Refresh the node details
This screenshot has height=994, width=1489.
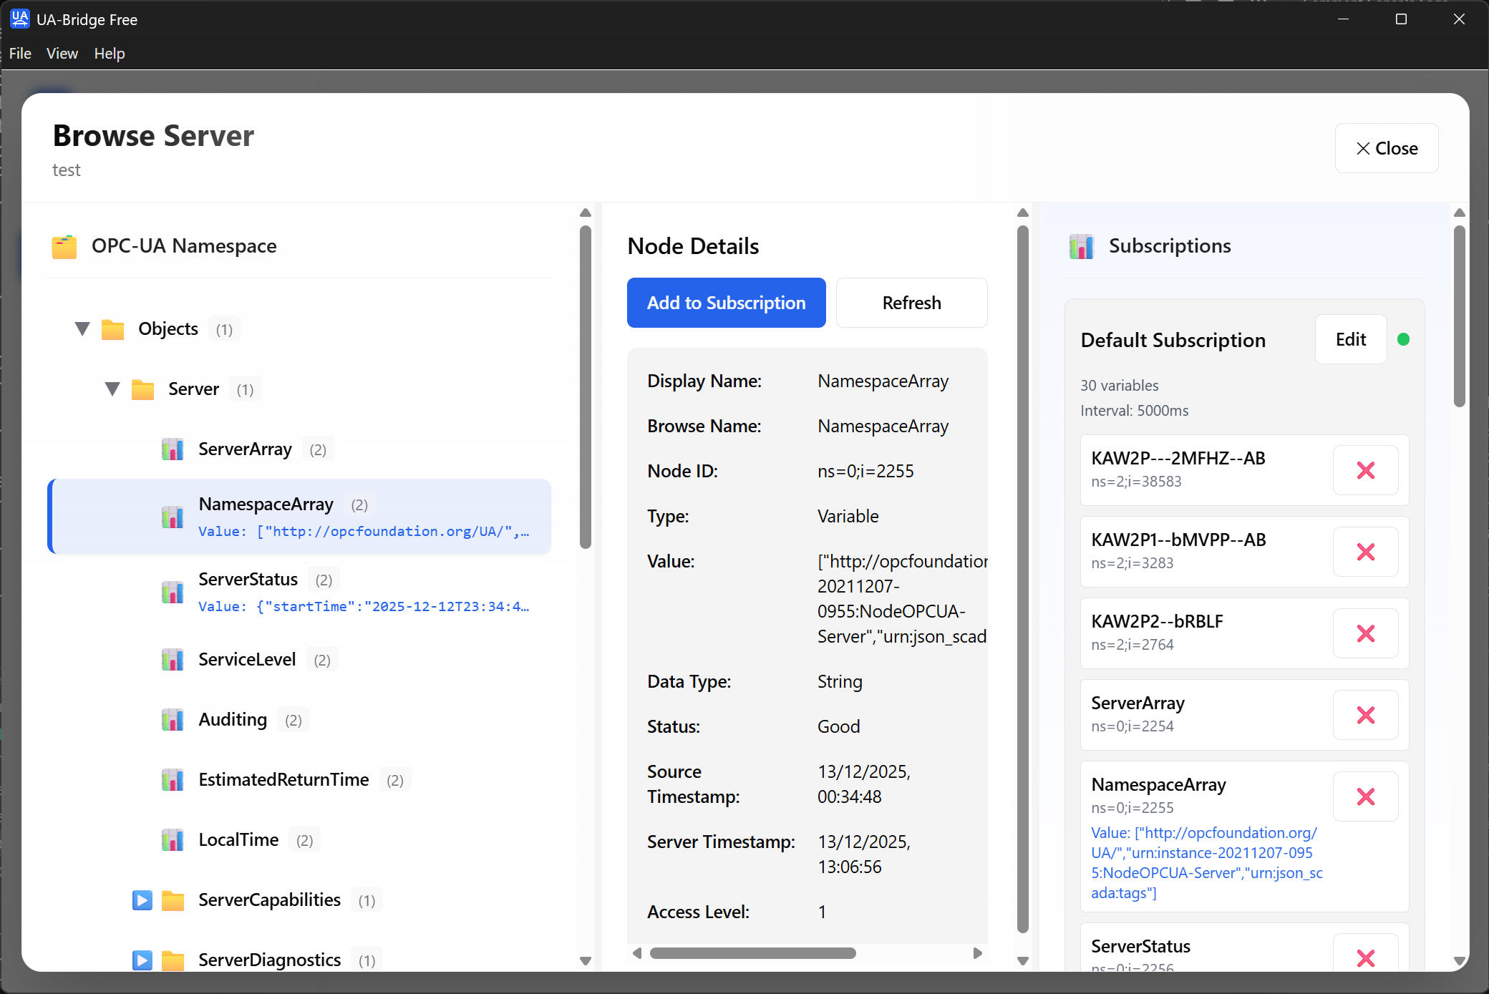(x=911, y=303)
